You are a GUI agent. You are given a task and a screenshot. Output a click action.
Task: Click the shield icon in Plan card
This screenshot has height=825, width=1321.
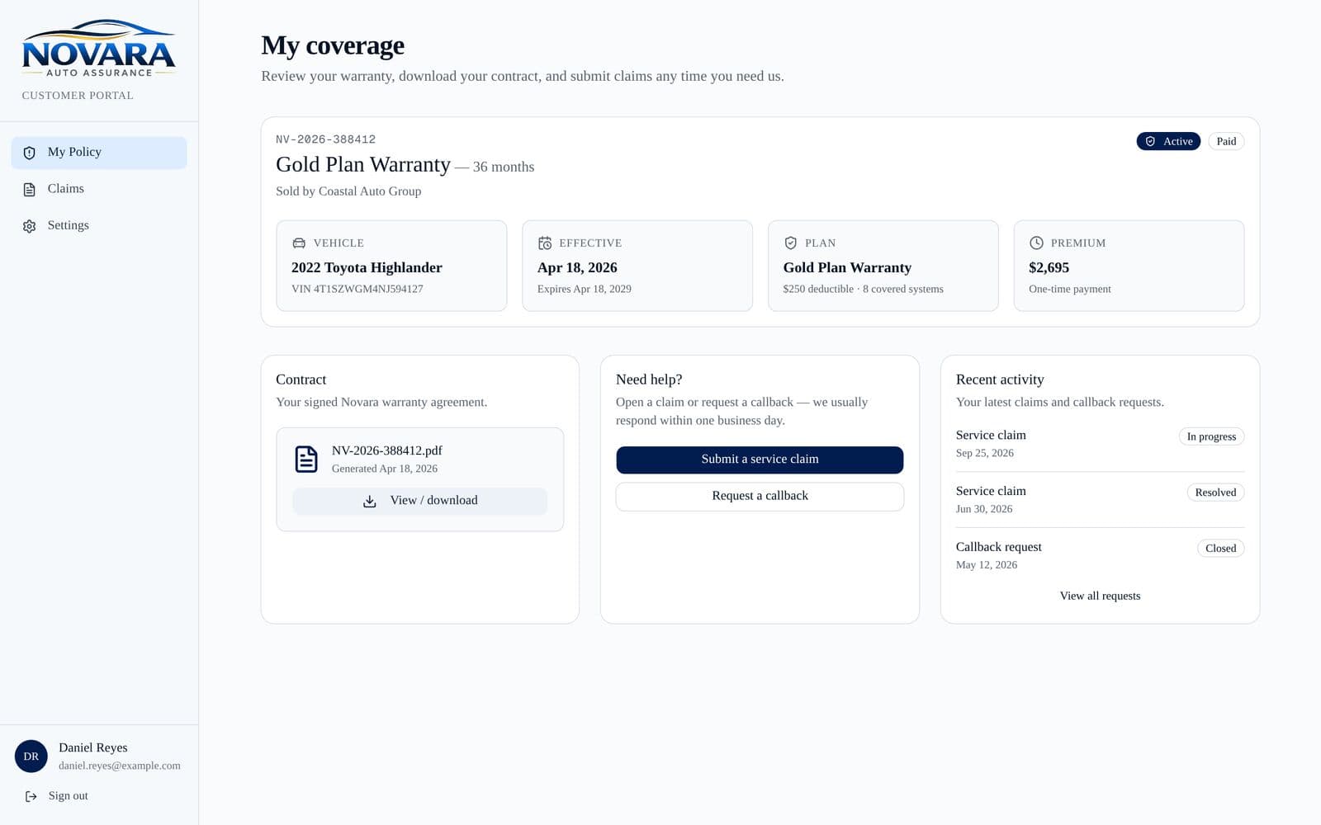point(791,243)
